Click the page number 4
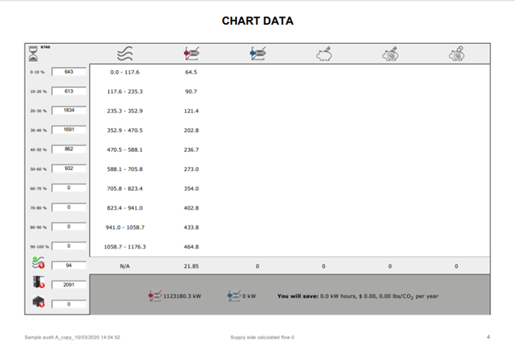515x356 pixels. 489,337
